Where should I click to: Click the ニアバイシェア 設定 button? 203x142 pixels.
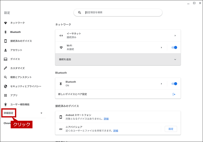point(171,129)
